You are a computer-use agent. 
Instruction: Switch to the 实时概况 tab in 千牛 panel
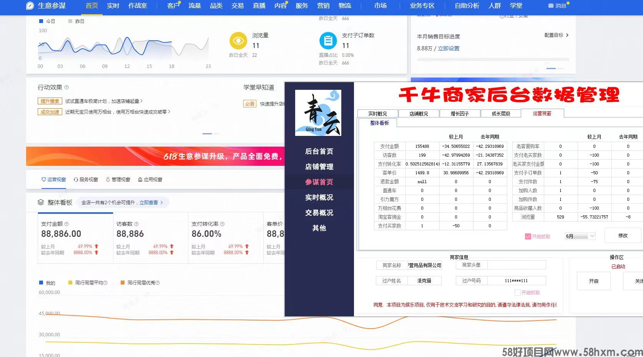[377, 114]
